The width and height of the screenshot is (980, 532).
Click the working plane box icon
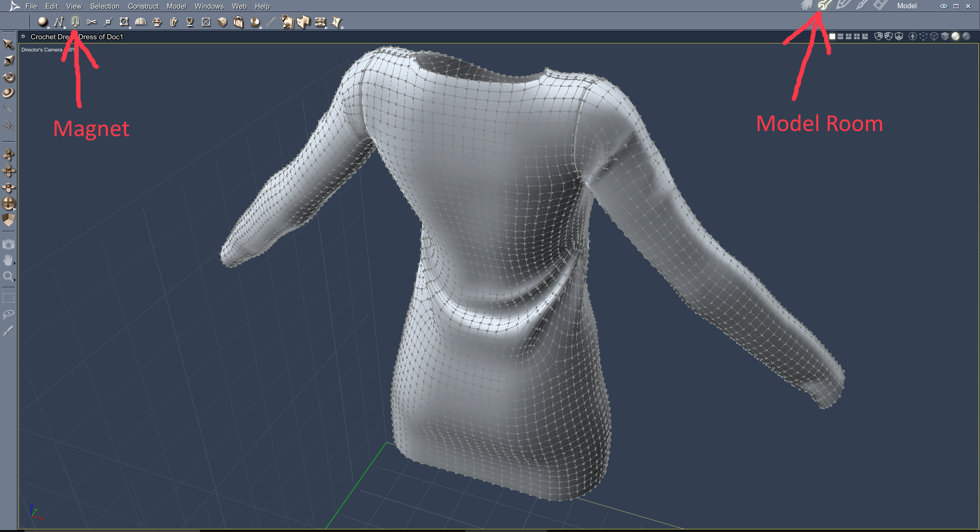[x=9, y=220]
